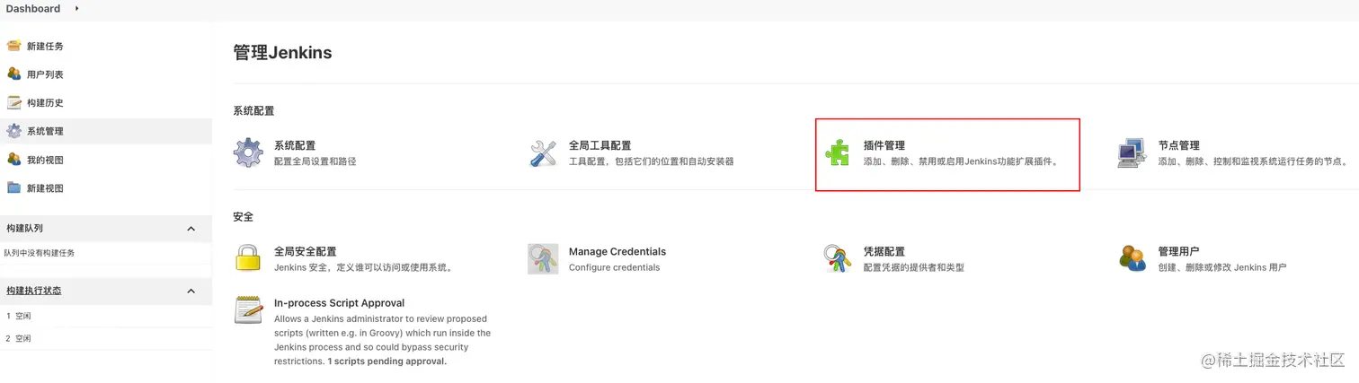Click the 用户列表 people icon
The image size is (1359, 383).
pyautogui.click(x=13, y=74)
